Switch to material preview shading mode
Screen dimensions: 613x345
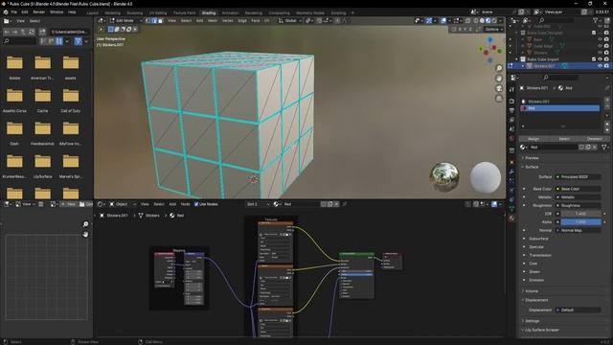pyautogui.click(x=488, y=21)
